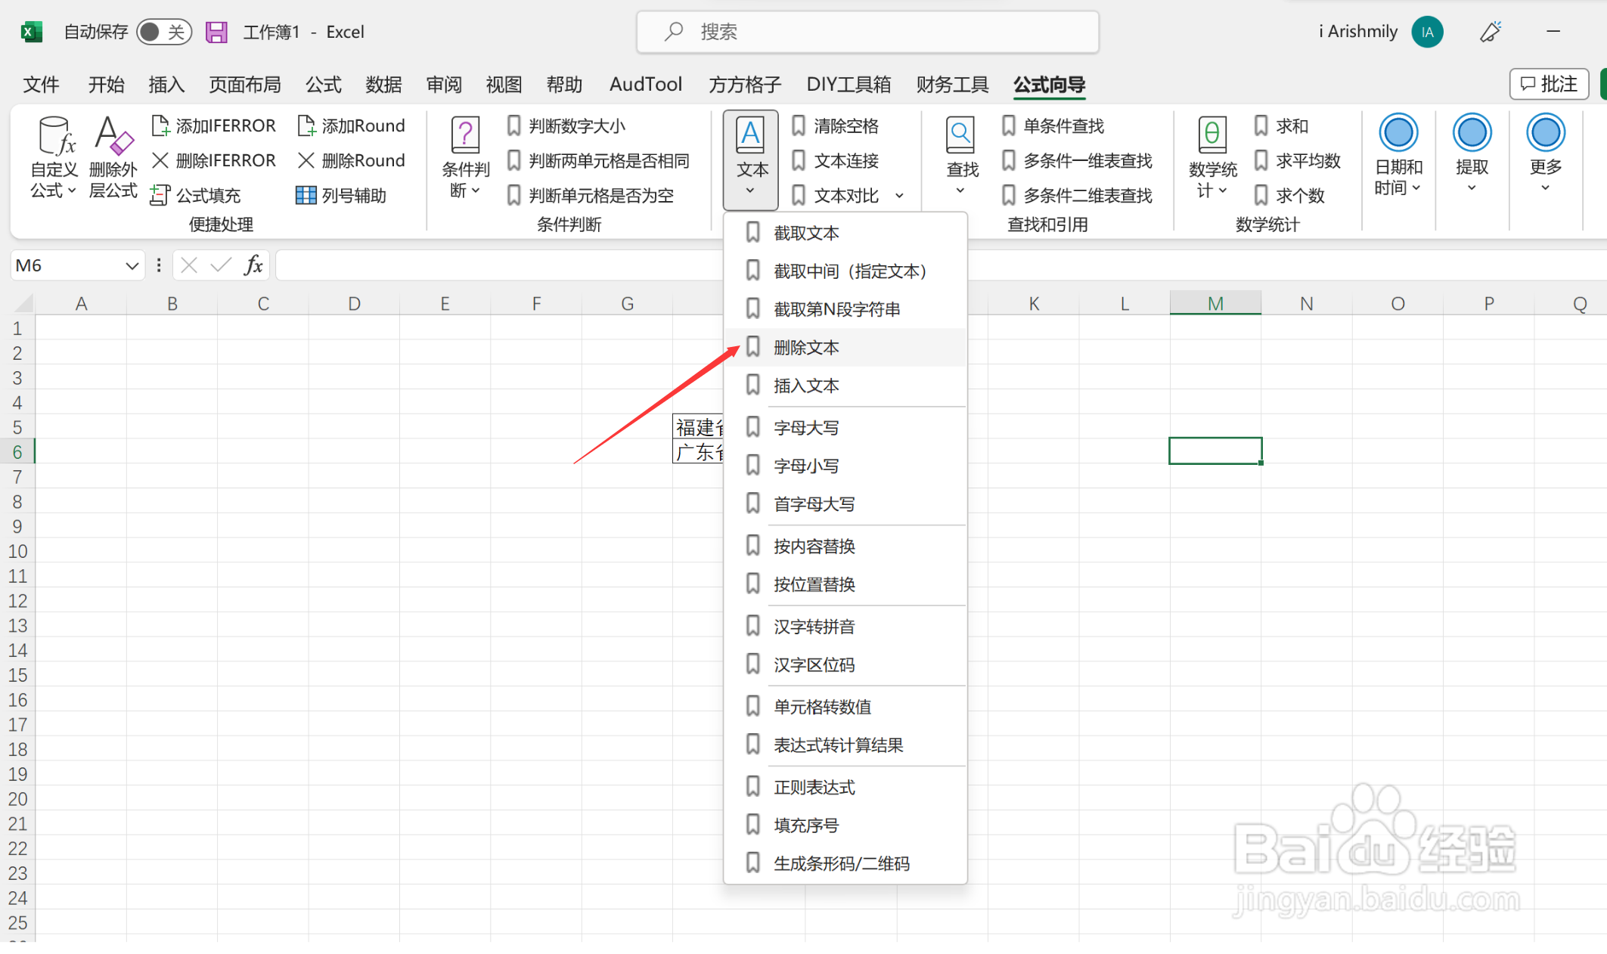Switch to the 开始 tab
1607x954 pixels.
[106, 84]
